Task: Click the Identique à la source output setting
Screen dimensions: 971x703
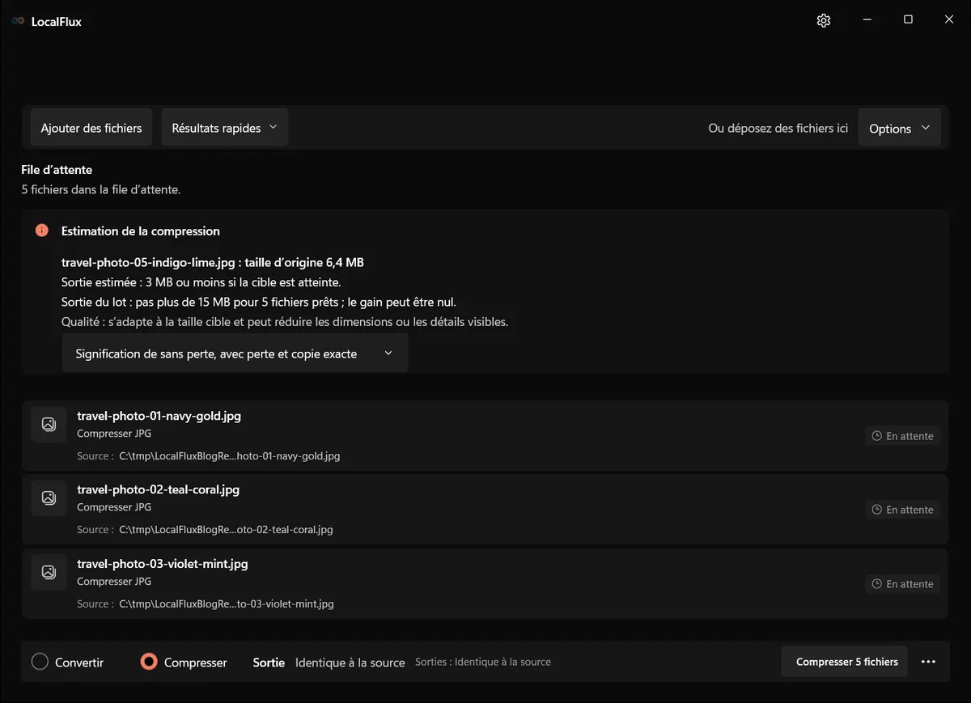Action: [x=350, y=663]
